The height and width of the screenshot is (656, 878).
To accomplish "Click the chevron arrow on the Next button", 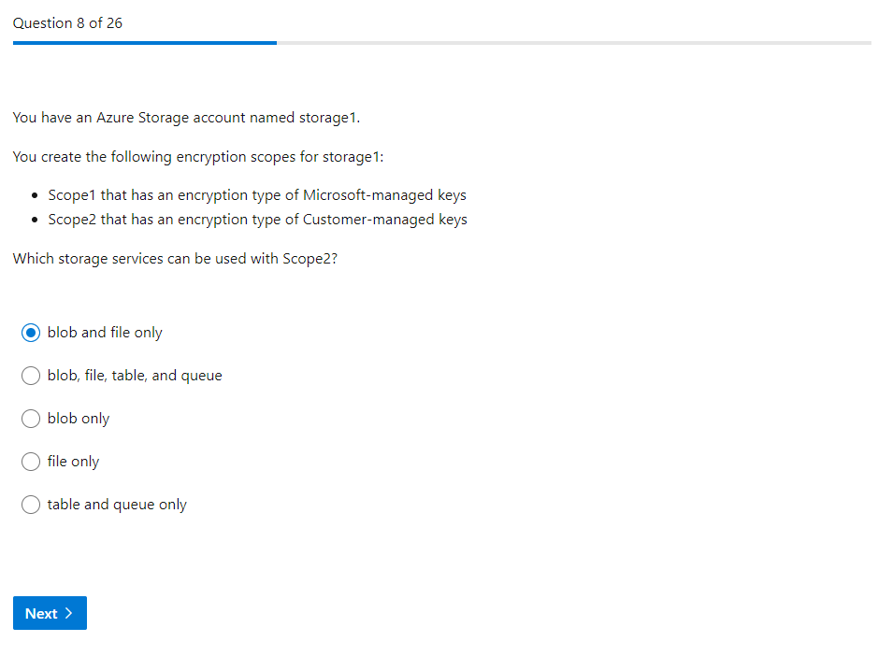I will (69, 614).
